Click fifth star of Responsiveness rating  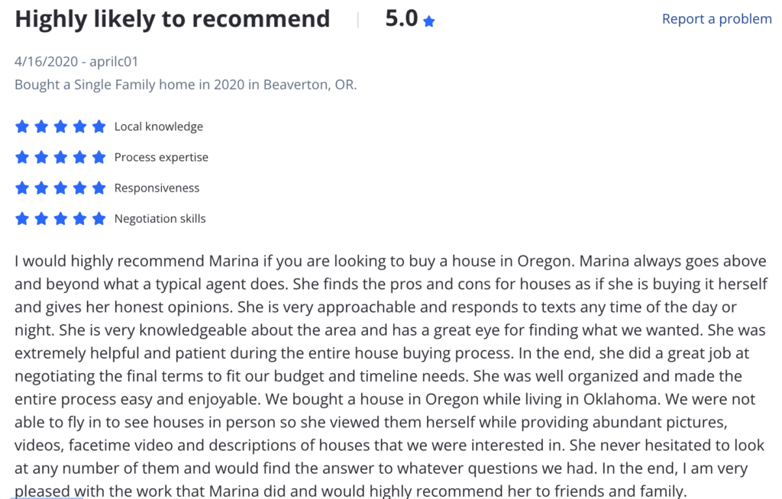coord(99,188)
